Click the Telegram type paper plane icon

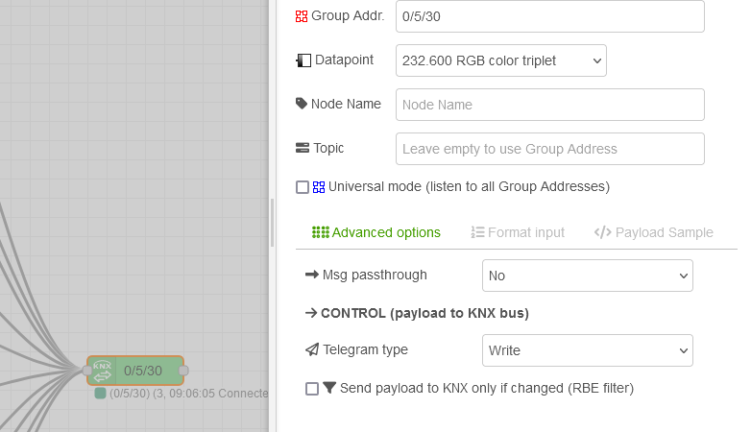pos(312,350)
